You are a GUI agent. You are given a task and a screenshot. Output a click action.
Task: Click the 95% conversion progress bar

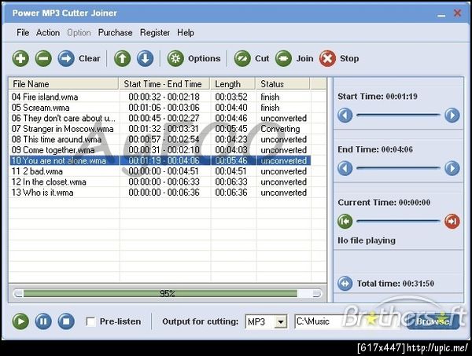point(168,293)
